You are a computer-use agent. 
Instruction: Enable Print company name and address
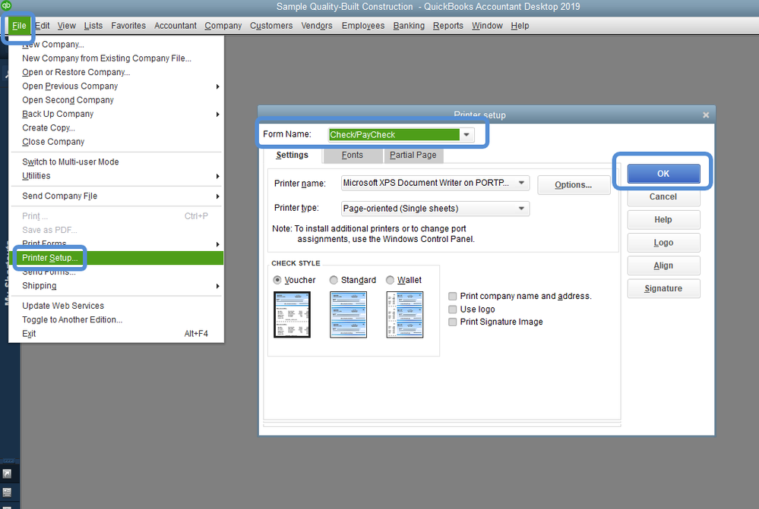[453, 296]
